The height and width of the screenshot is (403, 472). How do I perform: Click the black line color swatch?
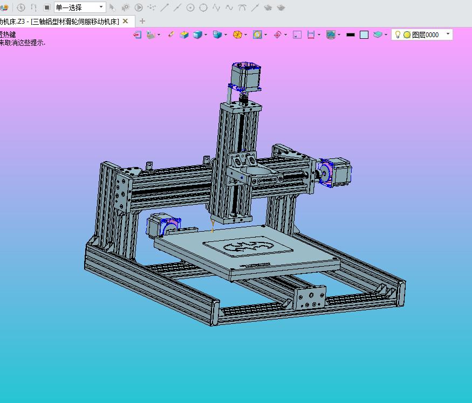[351, 34]
